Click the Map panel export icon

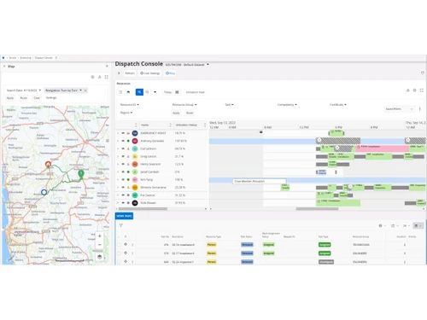(99, 77)
